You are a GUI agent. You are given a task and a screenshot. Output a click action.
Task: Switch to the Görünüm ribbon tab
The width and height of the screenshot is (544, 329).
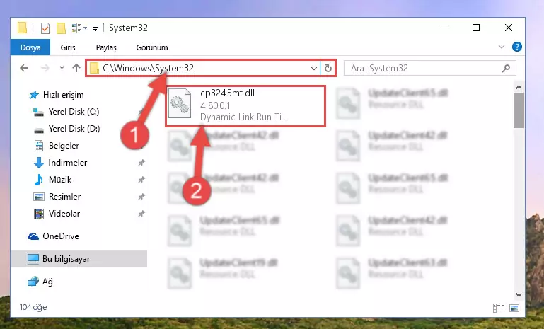click(152, 47)
